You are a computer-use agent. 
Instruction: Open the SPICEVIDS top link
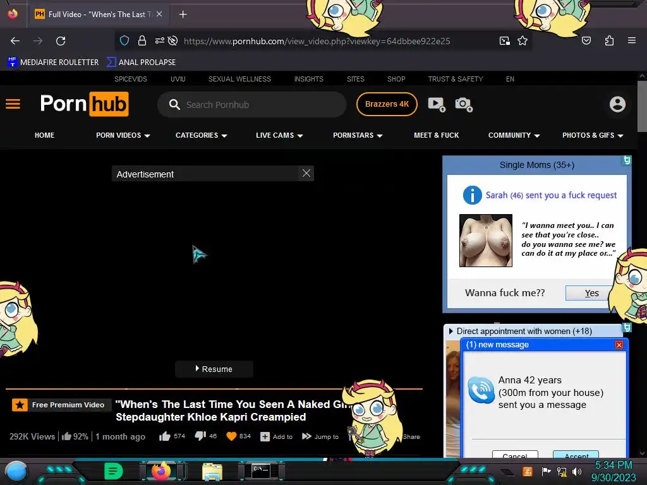coord(130,79)
